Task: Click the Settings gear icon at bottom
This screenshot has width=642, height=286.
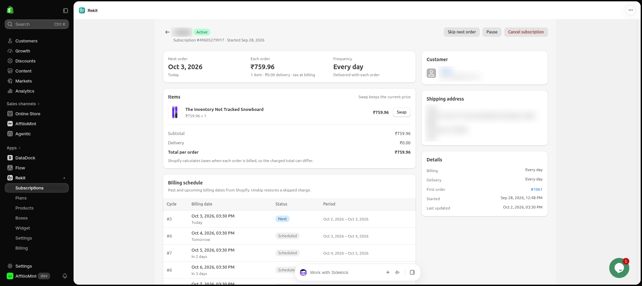Action: (10, 266)
